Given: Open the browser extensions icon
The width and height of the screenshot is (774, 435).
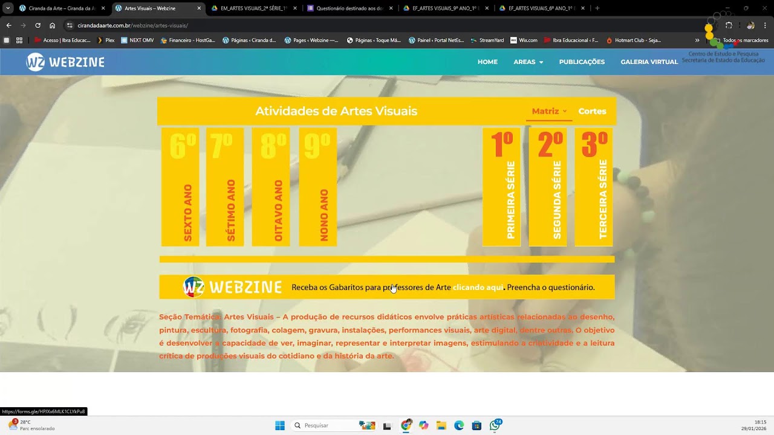Looking at the screenshot, I should point(729,25).
